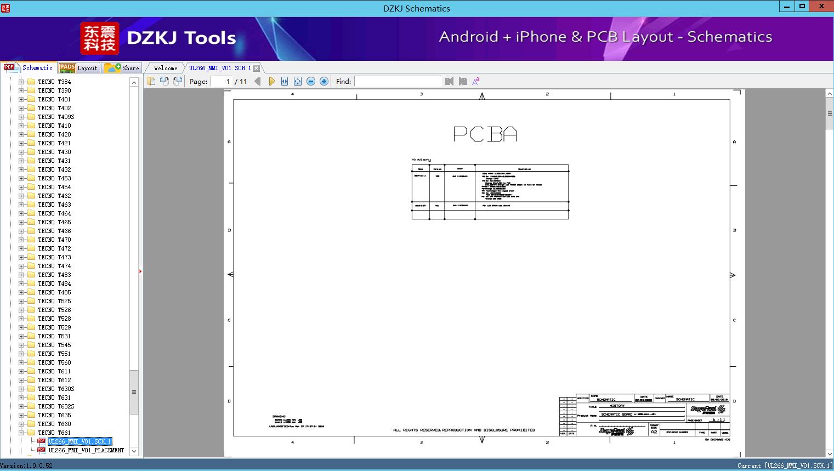Open UL266_MMI_V01_PLACEMENT file
Screen dimensions: 834x471
[x=86, y=450]
